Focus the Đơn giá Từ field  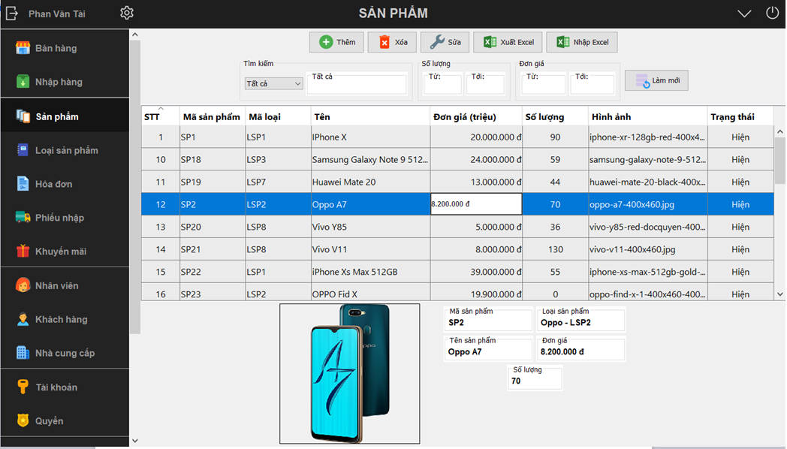[x=544, y=83]
